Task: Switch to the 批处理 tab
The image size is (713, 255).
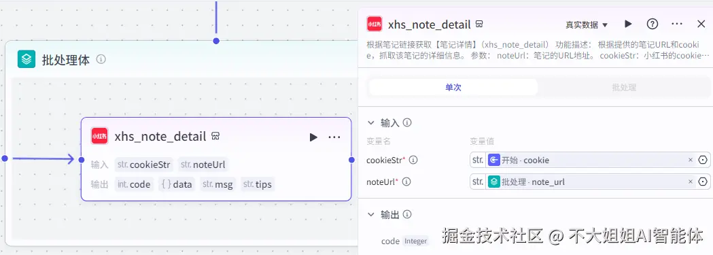Action: click(x=624, y=87)
